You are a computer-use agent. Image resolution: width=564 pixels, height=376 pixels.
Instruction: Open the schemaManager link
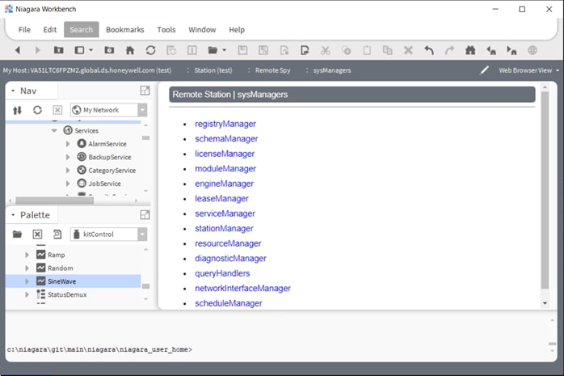(x=226, y=139)
